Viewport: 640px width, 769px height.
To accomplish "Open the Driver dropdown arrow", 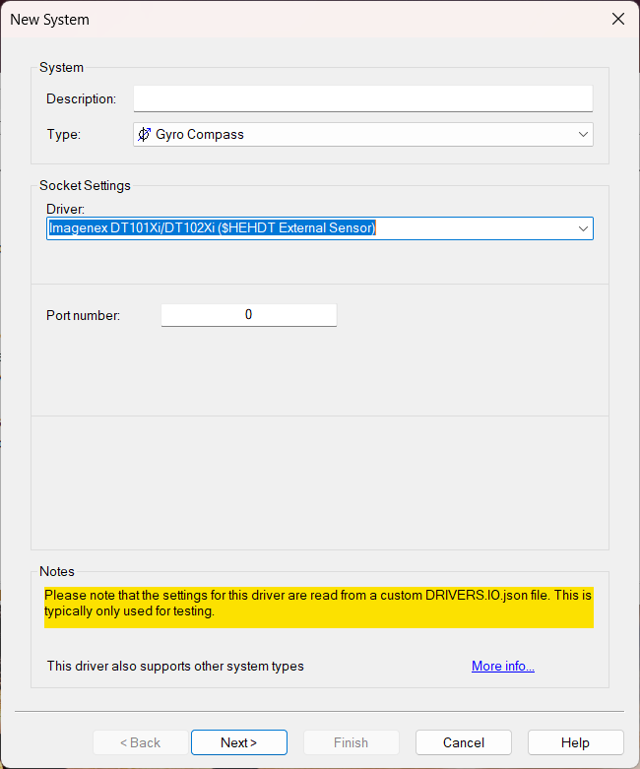I will tap(583, 228).
